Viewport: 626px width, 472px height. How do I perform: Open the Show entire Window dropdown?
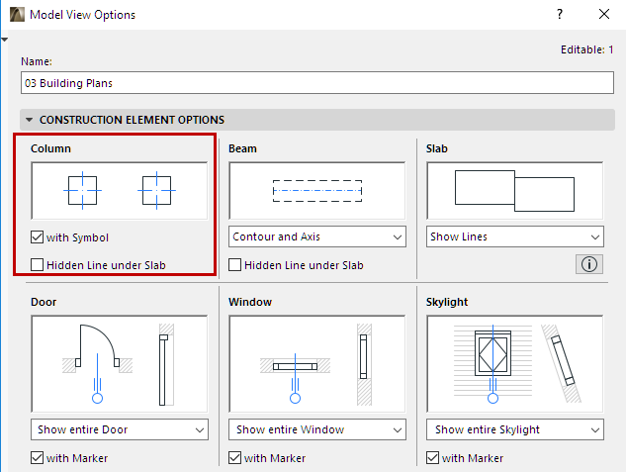coord(317,429)
